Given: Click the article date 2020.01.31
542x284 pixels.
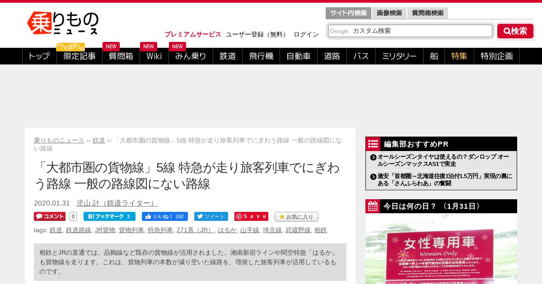Looking at the screenshot, I should (52, 203).
